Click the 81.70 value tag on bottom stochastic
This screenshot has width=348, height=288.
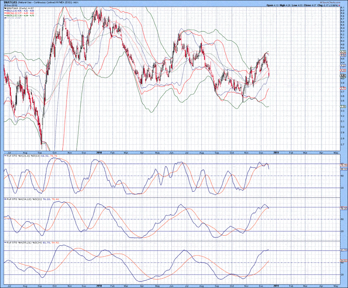343,250
